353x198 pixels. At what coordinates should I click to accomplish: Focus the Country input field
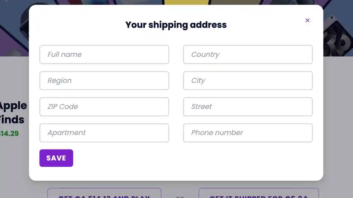coord(248,54)
